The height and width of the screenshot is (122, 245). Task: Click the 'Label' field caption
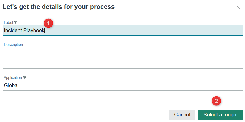pos(8,23)
